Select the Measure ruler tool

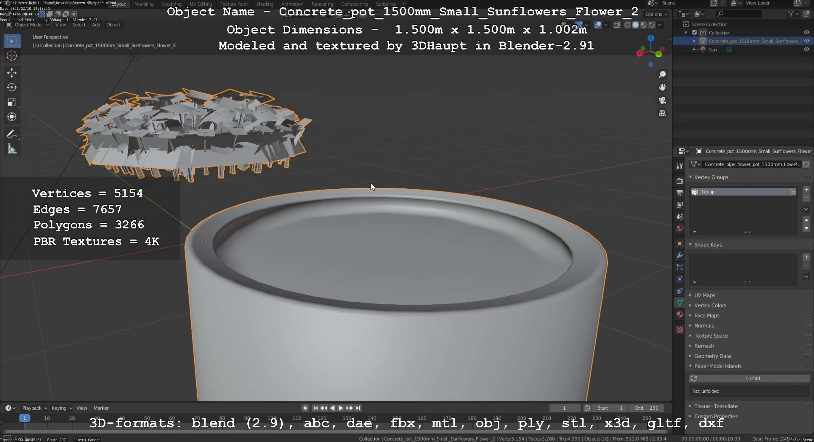[x=12, y=149]
